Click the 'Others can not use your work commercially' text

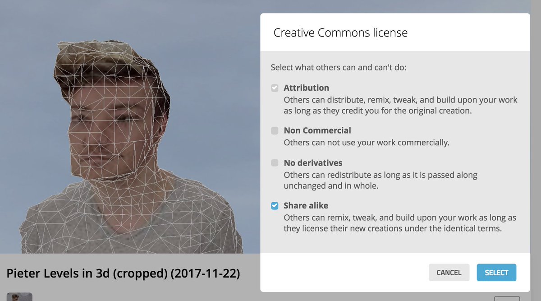pyautogui.click(x=367, y=143)
